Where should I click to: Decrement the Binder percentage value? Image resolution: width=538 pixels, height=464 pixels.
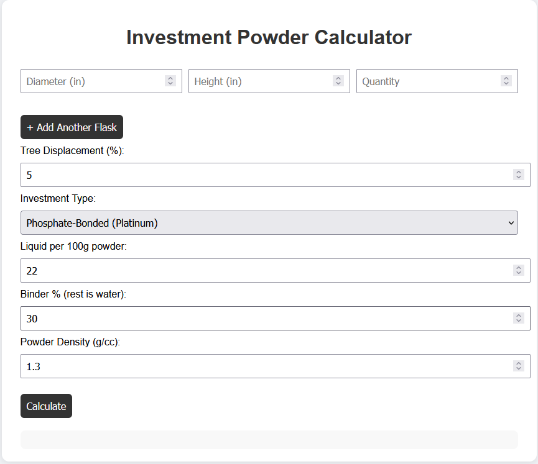click(x=519, y=321)
